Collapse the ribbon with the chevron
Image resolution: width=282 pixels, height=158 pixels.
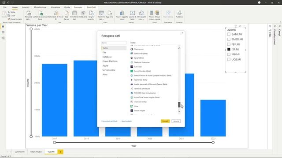point(281,22)
